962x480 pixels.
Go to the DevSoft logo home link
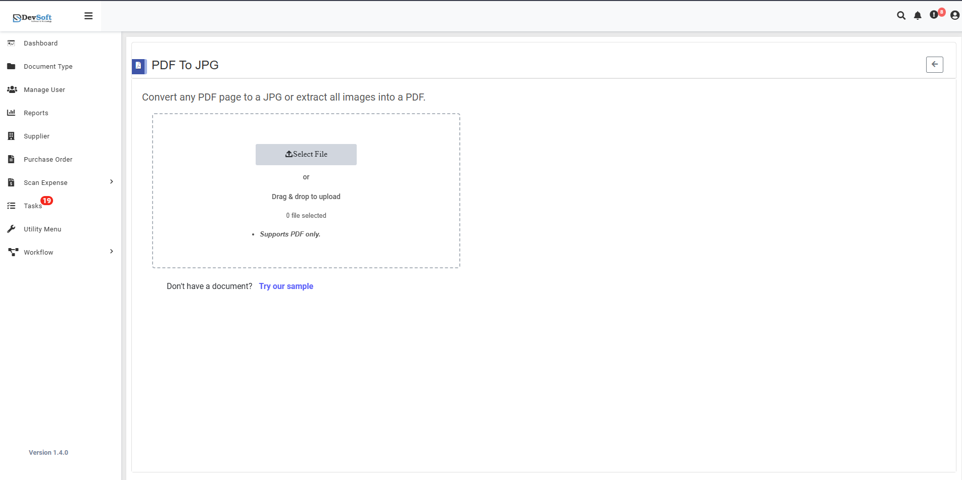(33, 16)
